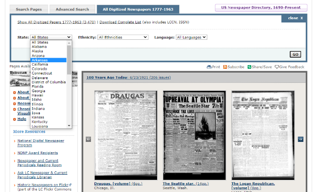This screenshot has width=317, height=192.
Task: Open Show All Digitized Papers link
Action: 56,22
